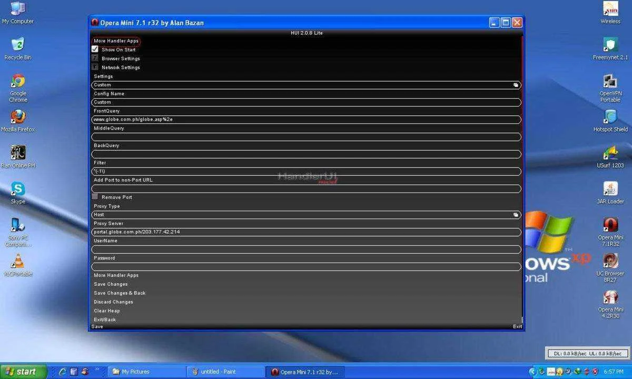Image resolution: width=632 pixels, height=379 pixels.
Task: Select Clear Heap option
Action: 107,311
